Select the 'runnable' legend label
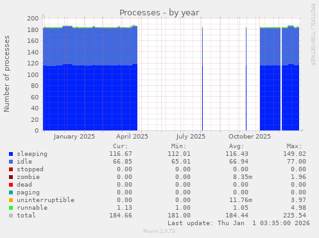This screenshot has width=319, height=238. tap(32, 208)
